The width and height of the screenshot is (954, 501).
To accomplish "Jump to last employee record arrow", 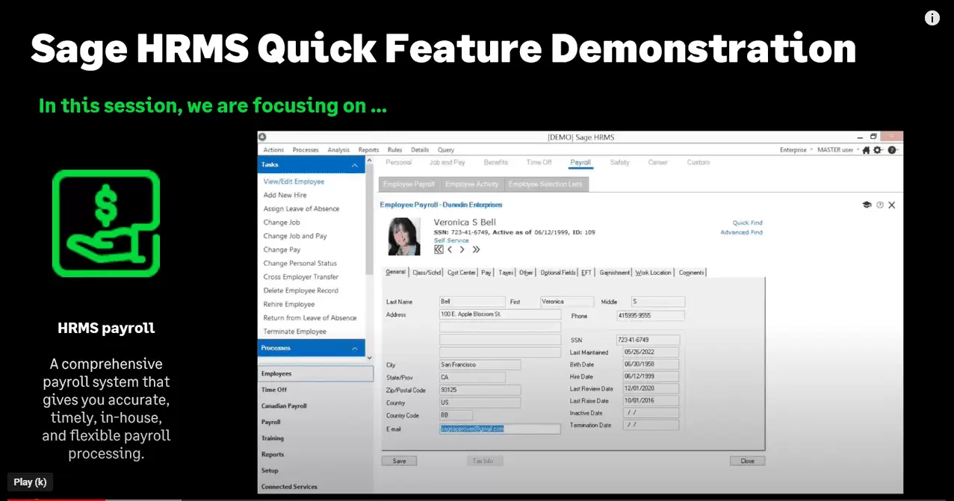I will click(476, 249).
